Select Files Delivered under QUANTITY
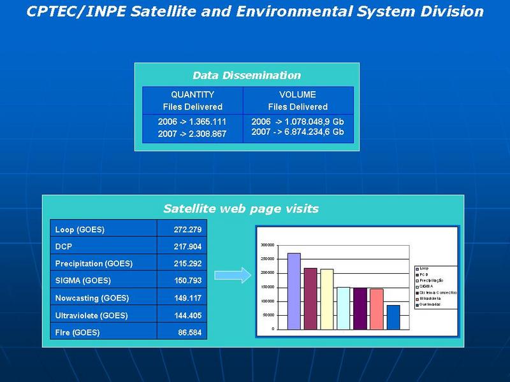The width and height of the screenshot is (510, 382). [193, 107]
